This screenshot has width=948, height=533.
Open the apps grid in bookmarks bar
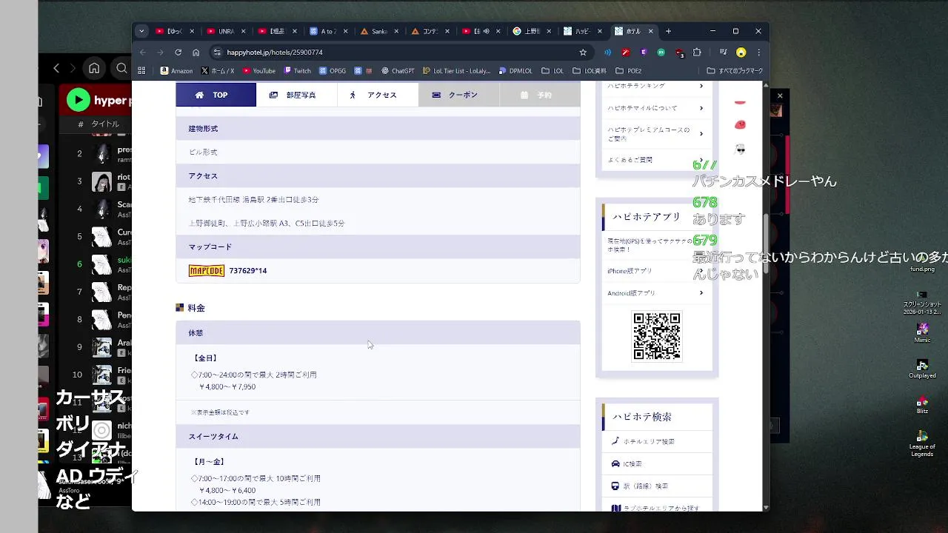[x=141, y=71]
